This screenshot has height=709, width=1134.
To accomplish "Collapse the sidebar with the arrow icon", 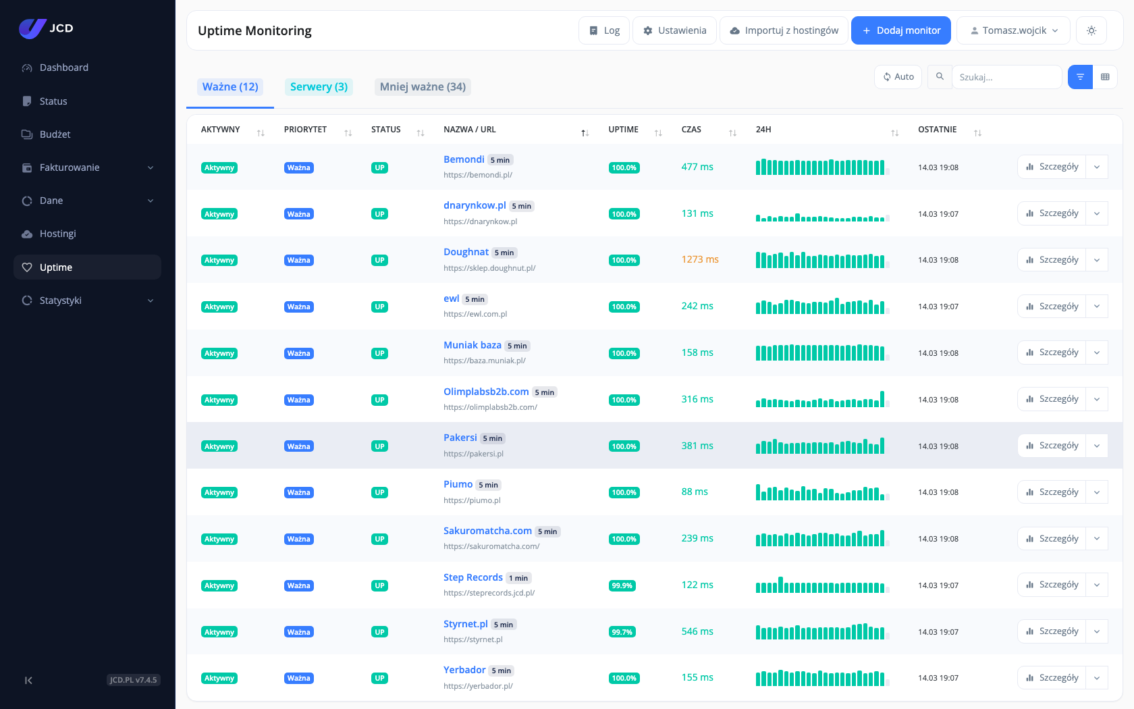I will [x=28, y=680].
